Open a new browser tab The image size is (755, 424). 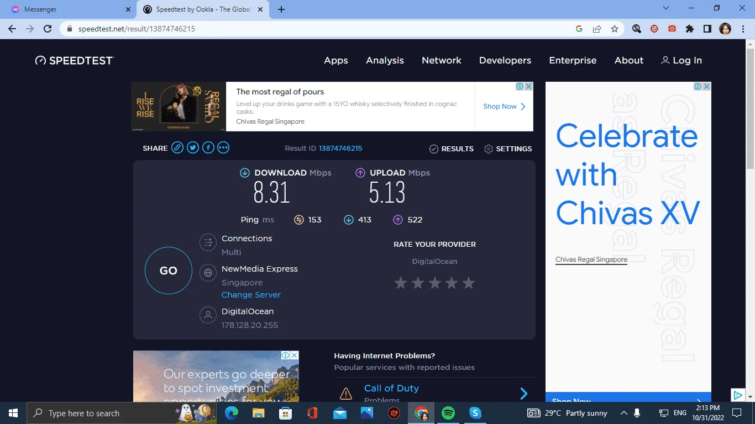coord(281,9)
